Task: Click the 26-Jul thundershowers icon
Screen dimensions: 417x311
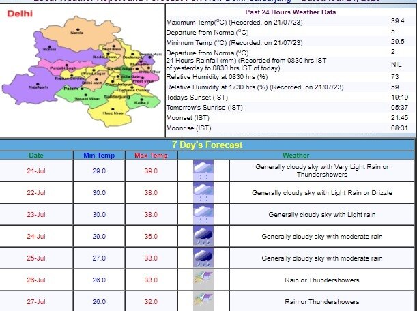Action: (203, 280)
